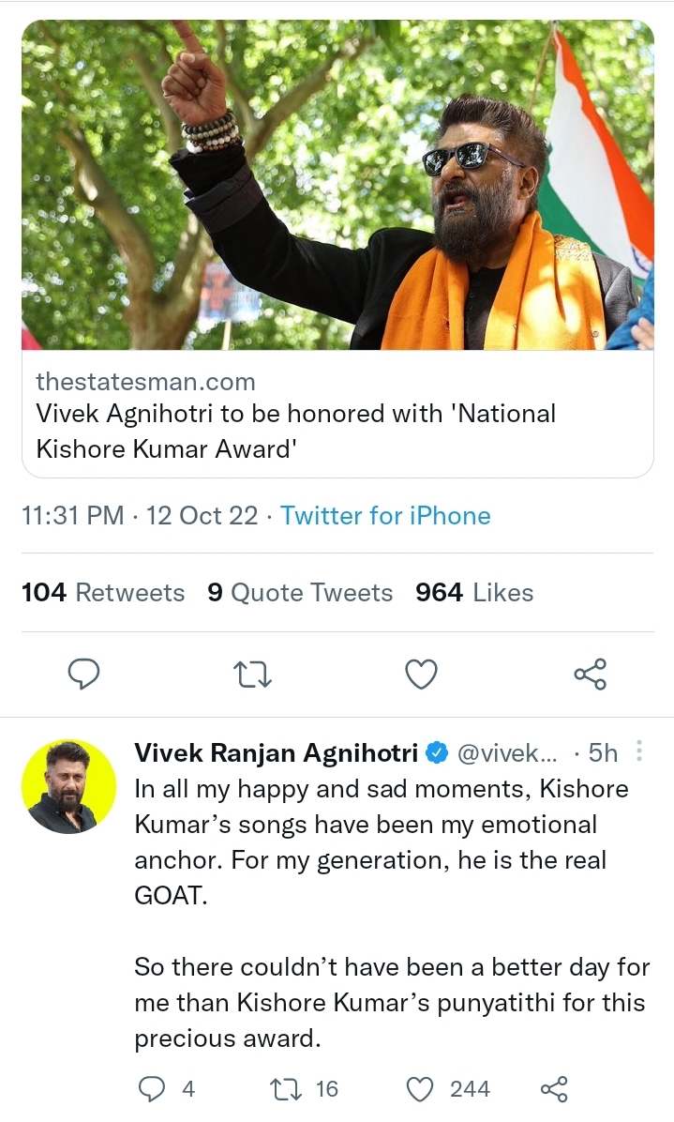Viewport: 674px width, 1122px height.
Task: Reply to the main tweet
Action: click(x=84, y=674)
